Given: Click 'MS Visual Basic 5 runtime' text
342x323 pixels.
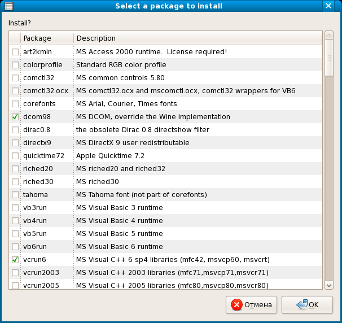Looking at the screenshot, I should tap(119, 234).
